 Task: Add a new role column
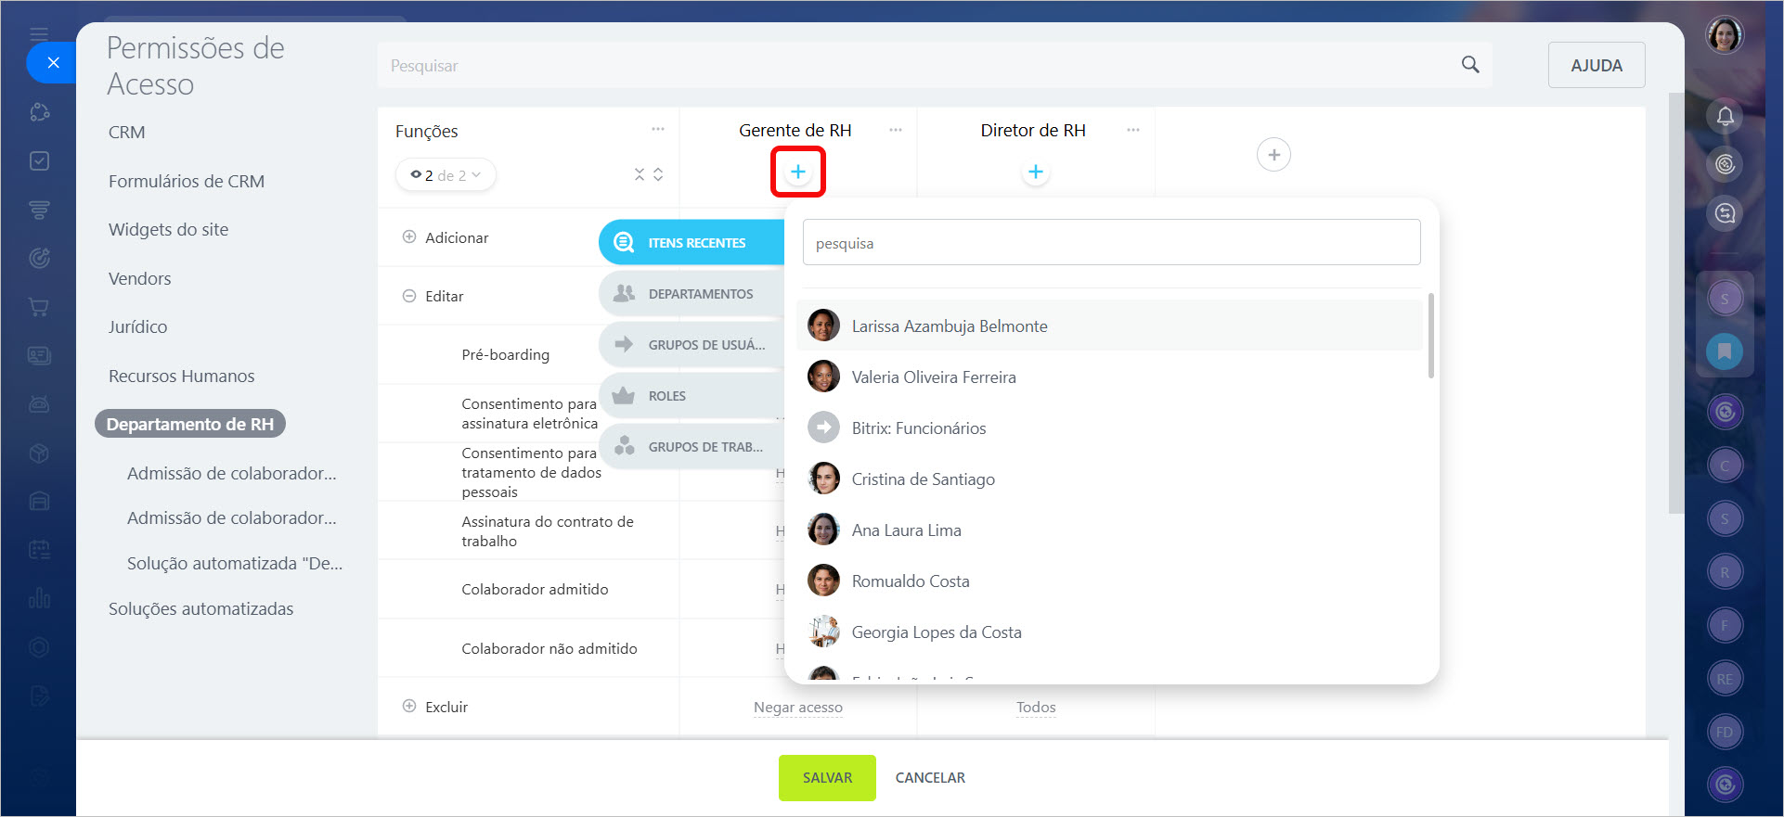click(1273, 155)
